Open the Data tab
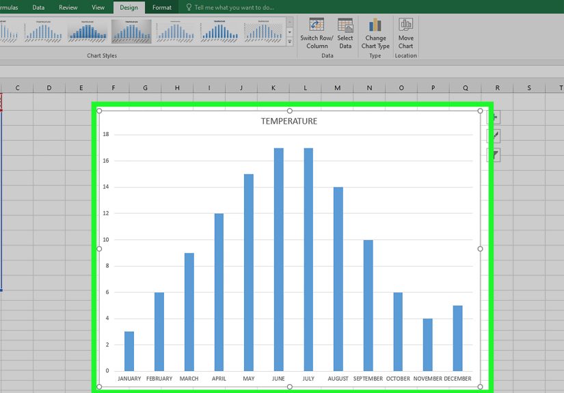Screen dimensions: 564x393 38,8
